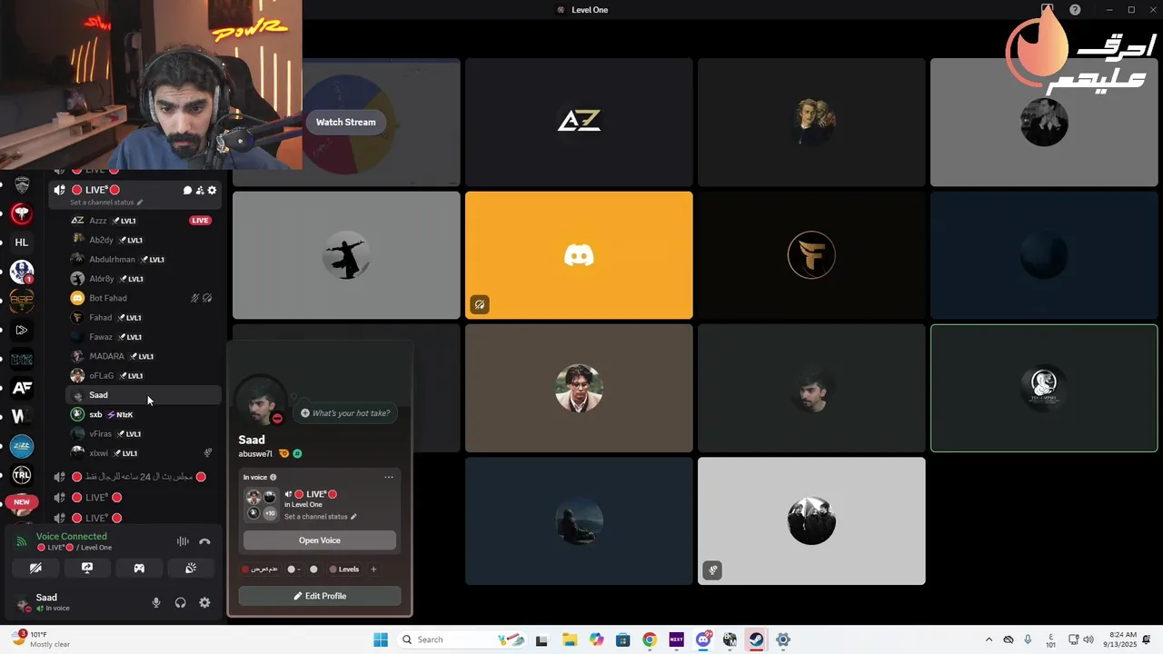Viewport: 1163px width, 654px height.
Task: Open Discord from the Windows taskbar
Action: click(x=703, y=639)
